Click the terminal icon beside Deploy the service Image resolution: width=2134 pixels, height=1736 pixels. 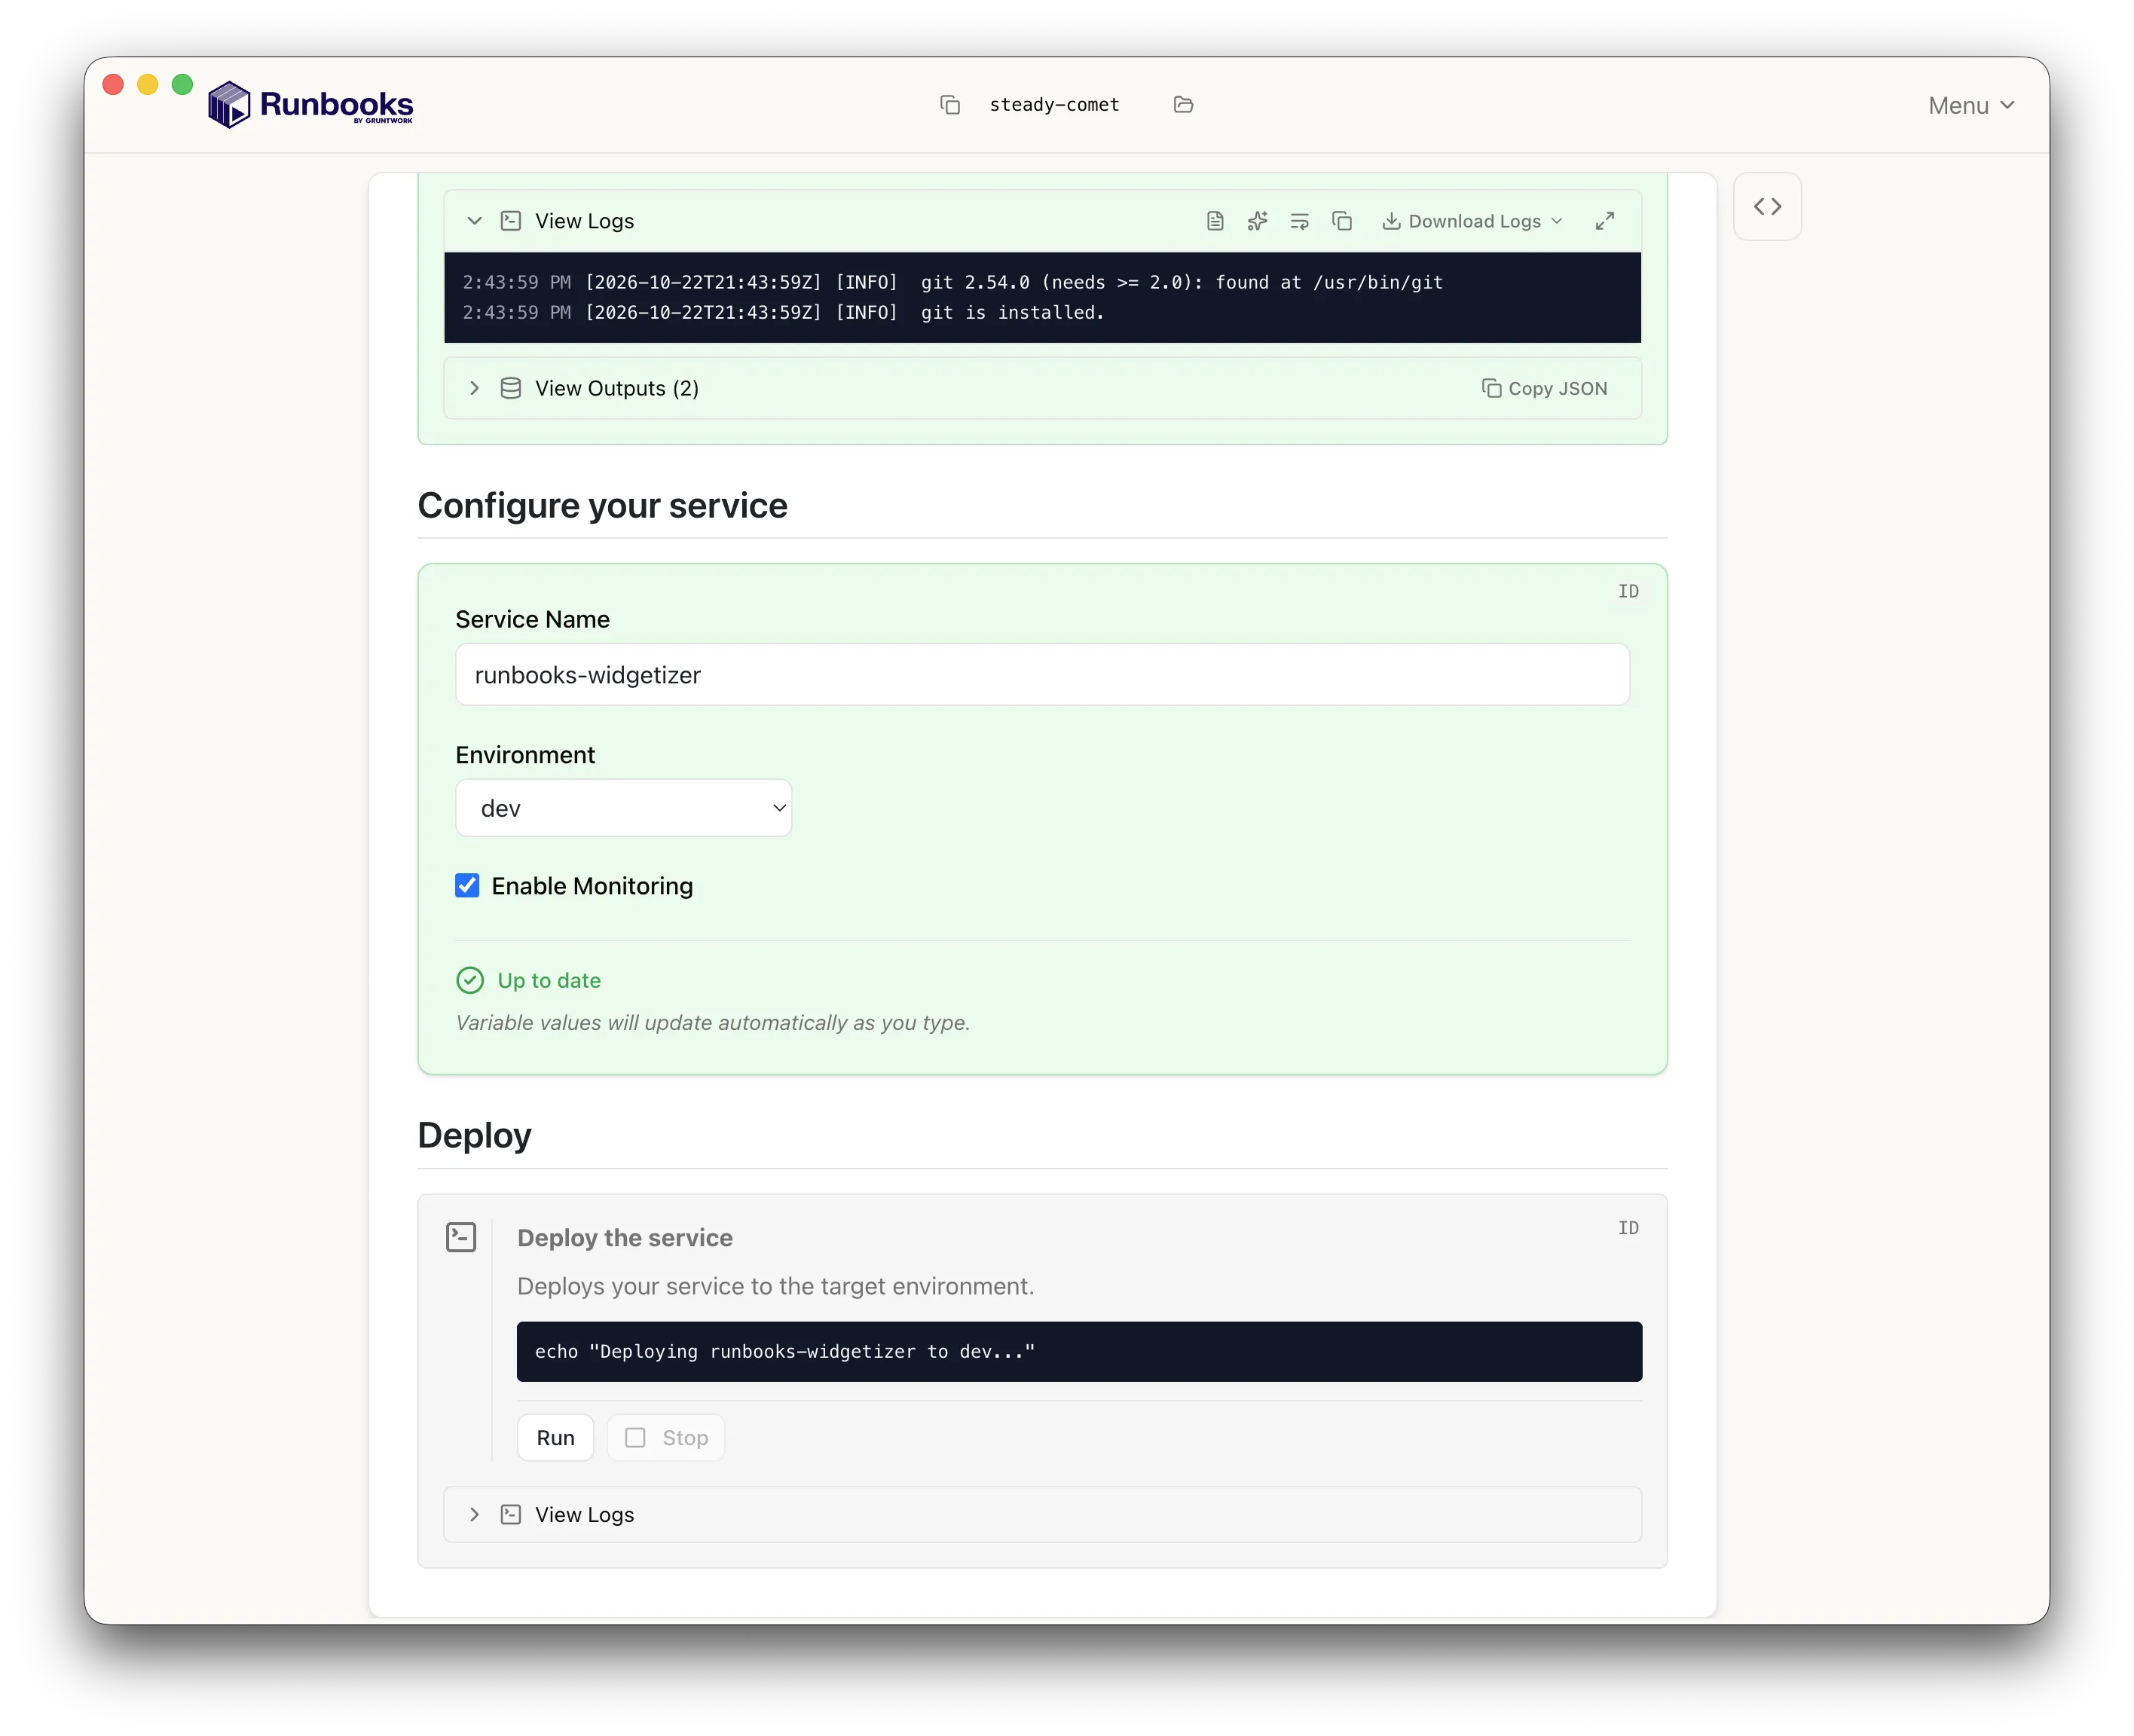[461, 1238]
